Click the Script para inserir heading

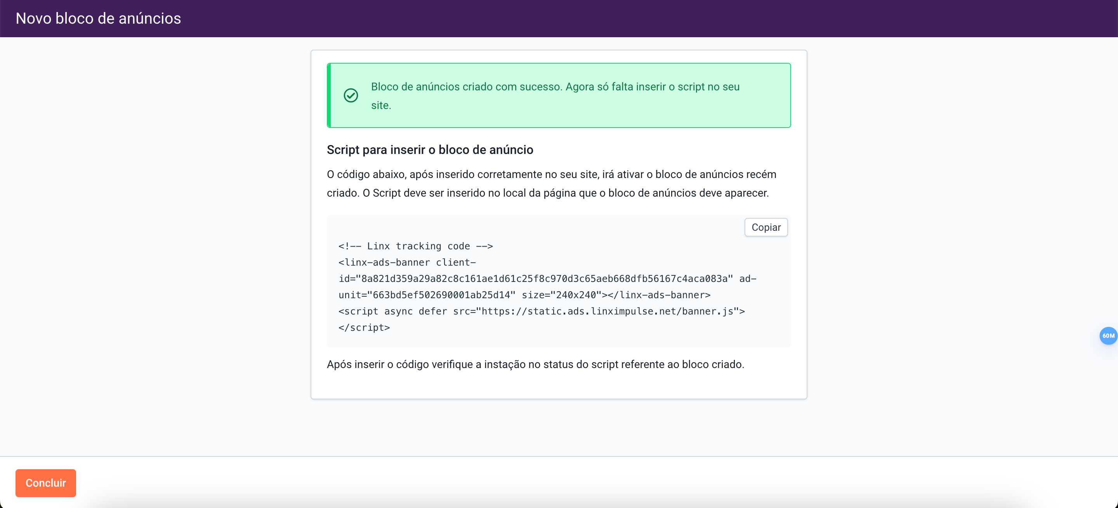430,150
